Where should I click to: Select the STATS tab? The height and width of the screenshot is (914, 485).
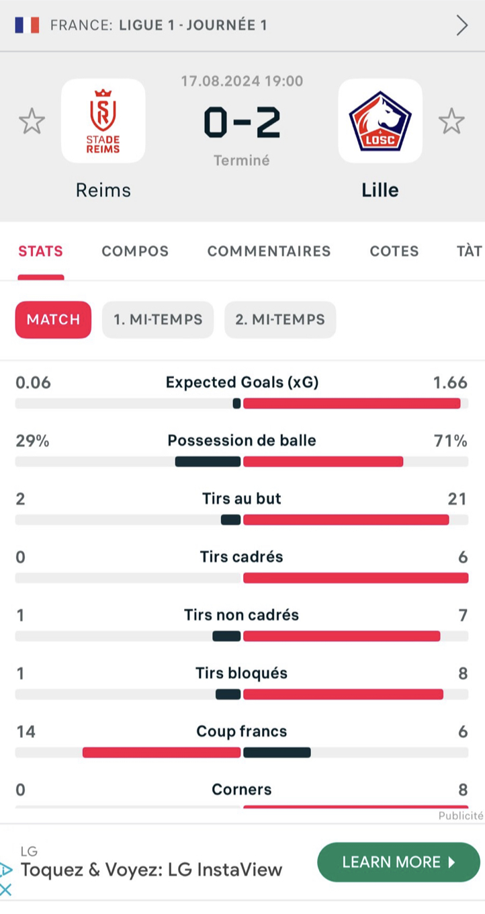pyautogui.click(x=41, y=251)
